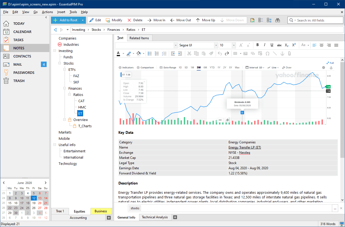This screenshot has width=345, height=227.
Task: Click the Edit note toolbar button
Action: click(x=95, y=20)
